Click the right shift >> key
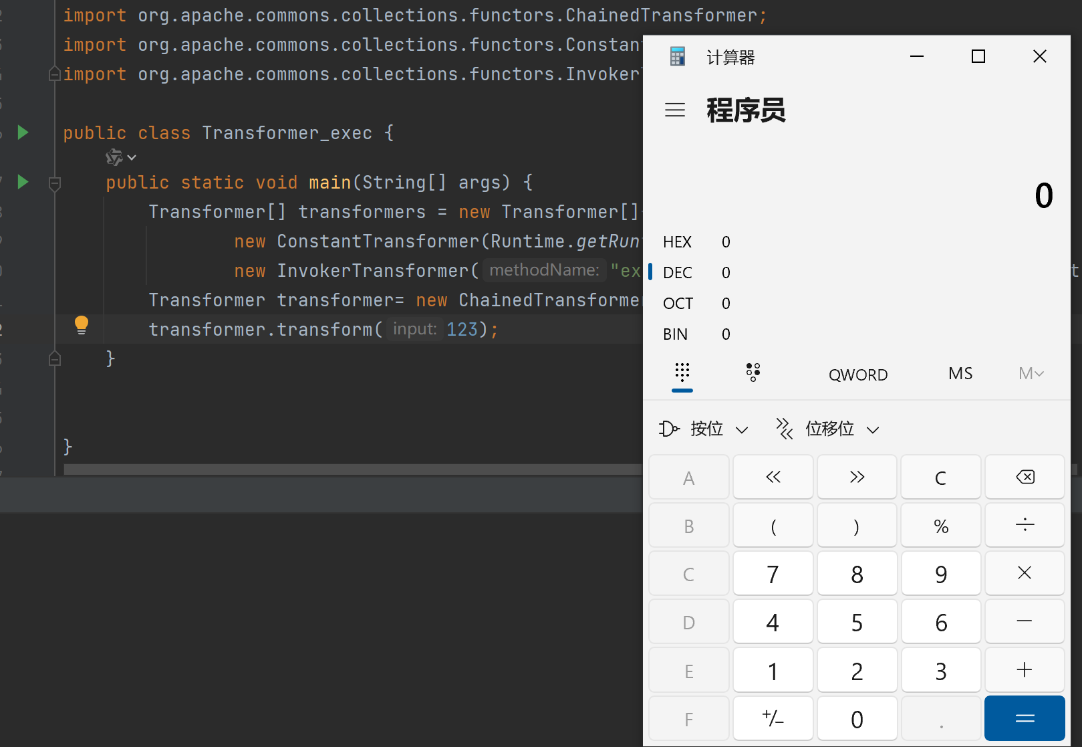The image size is (1082, 747). (857, 477)
